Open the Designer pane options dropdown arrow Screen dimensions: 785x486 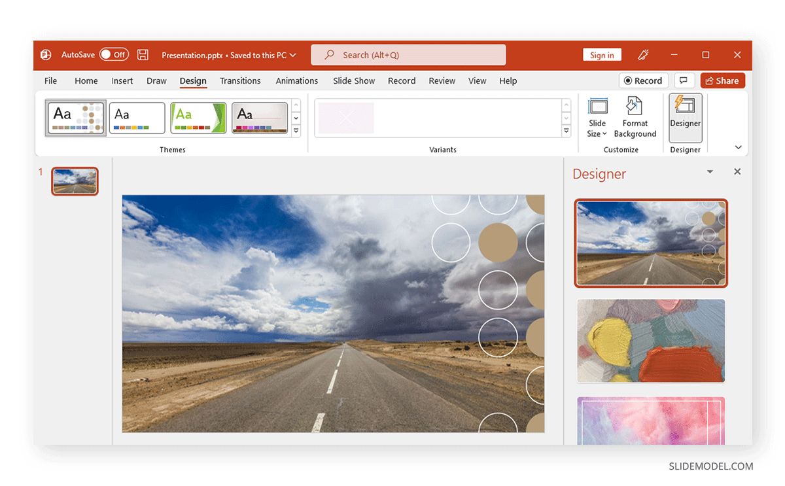(x=710, y=172)
